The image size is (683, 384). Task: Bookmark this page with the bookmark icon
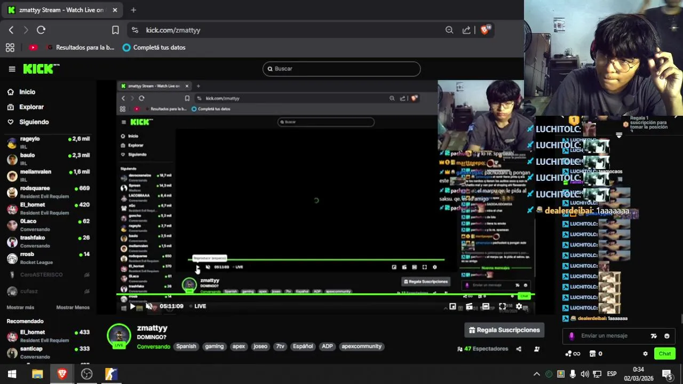(x=115, y=30)
